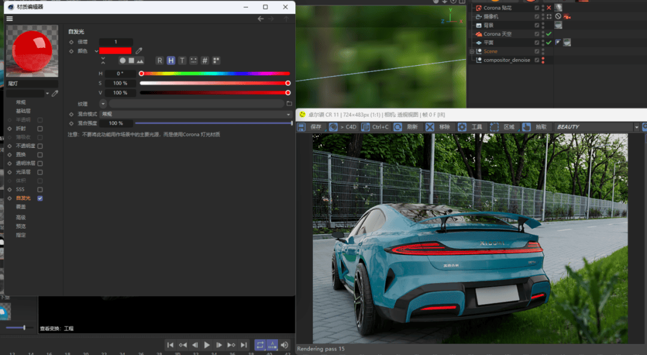The width and height of the screenshot is (647, 355).
Task: Click the red emission color swatch
Action: [115, 51]
